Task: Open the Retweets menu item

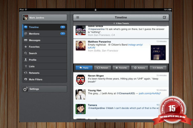Action: click(x=45, y=73)
